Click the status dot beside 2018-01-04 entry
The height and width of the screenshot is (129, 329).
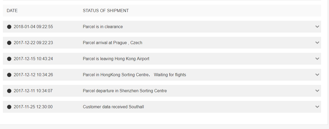point(9,27)
